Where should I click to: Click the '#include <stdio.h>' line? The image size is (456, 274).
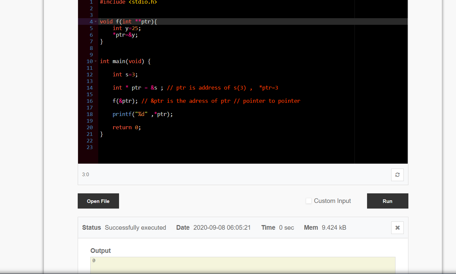click(128, 2)
